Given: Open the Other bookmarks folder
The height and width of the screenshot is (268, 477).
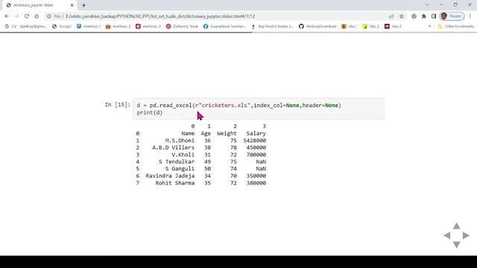Looking at the screenshot, I should click(x=455, y=27).
